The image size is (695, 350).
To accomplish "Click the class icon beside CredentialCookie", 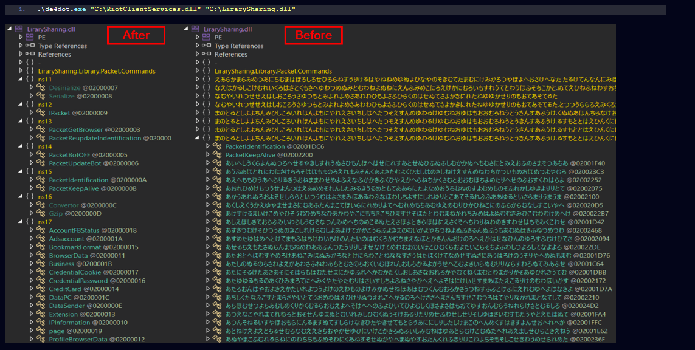I will (x=41, y=272).
